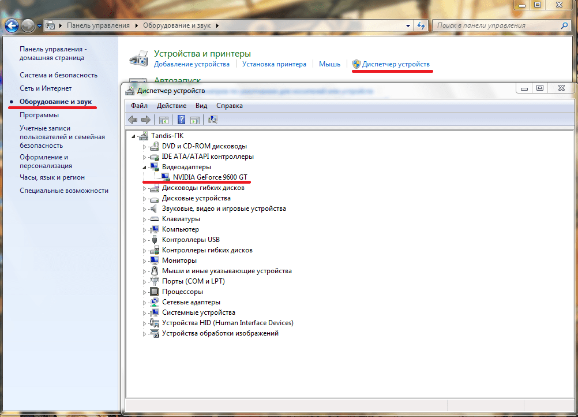Open Система и безопасность in the sidebar
The image size is (578, 417).
click(x=58, y=75)
